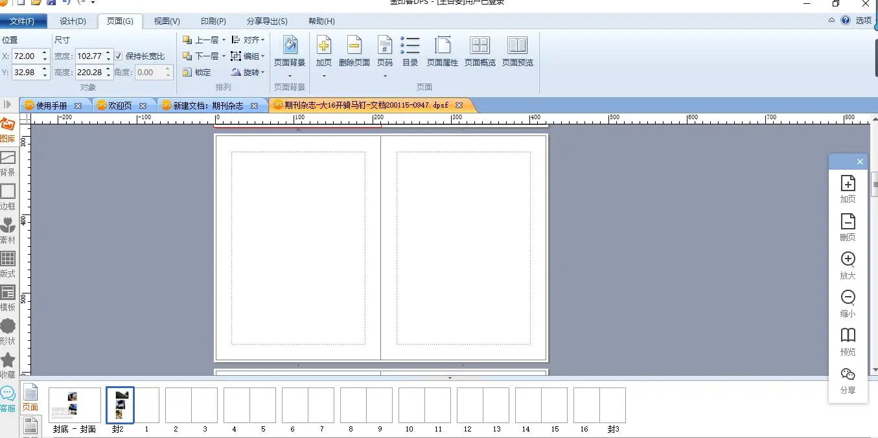Expand the 上一层 bring forward dropdown
Image resolution: width=878 pixels, height=438 pixels.
coord(224,40)
